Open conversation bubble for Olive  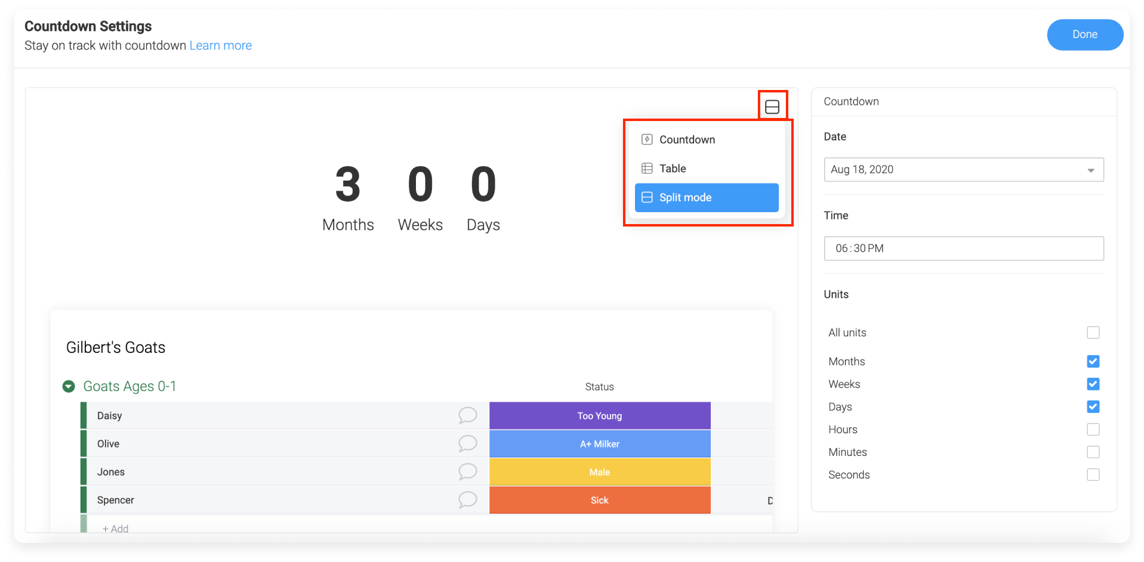467,443
